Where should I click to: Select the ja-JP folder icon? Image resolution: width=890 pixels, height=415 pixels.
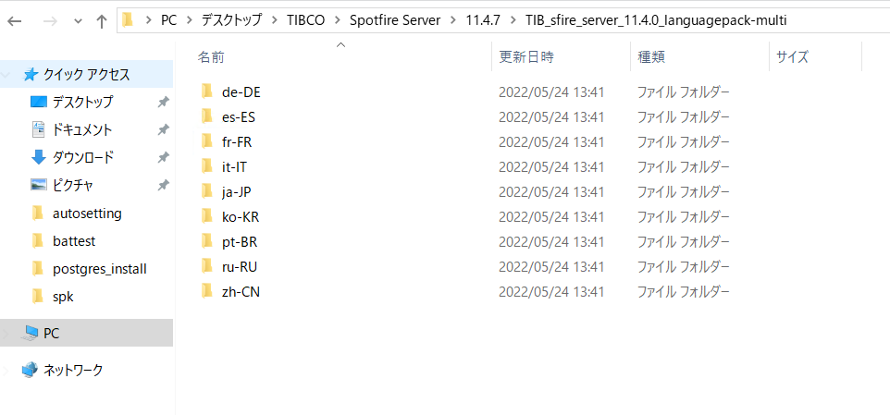(x=206, y=191)
